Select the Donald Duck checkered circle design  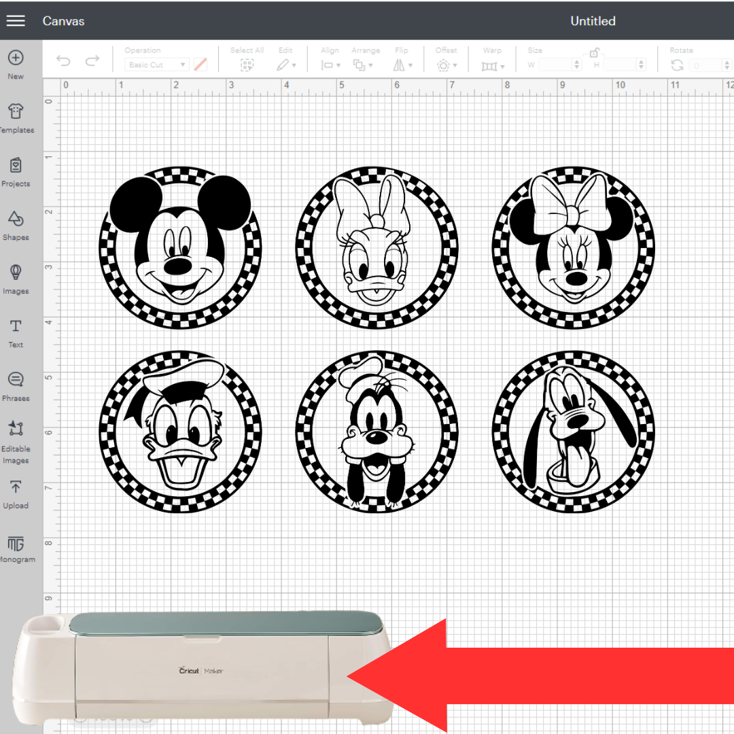(x=180, y=431)
